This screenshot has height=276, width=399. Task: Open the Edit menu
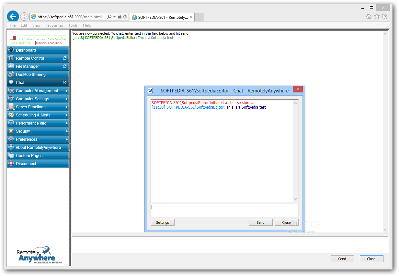coord(24,25)
